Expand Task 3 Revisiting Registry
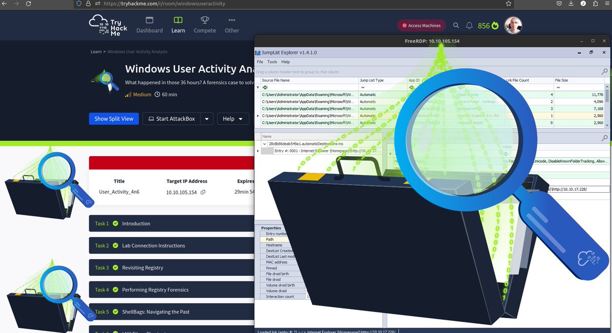Viewport: 612px width, 333px height. (171, 267)
